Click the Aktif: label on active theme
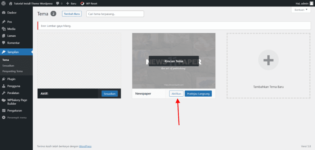 [x=44, y=94]
